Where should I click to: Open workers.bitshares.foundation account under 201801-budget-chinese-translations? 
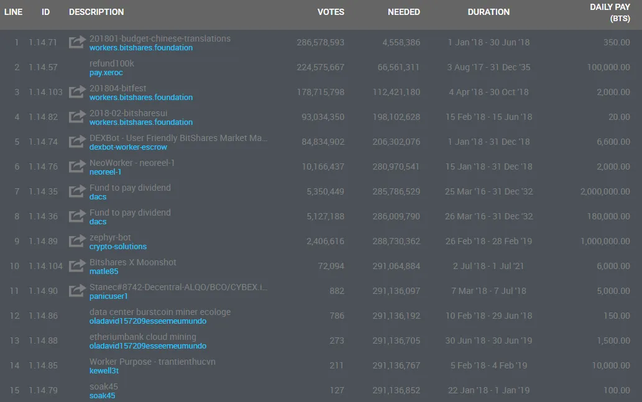(141, 47)
